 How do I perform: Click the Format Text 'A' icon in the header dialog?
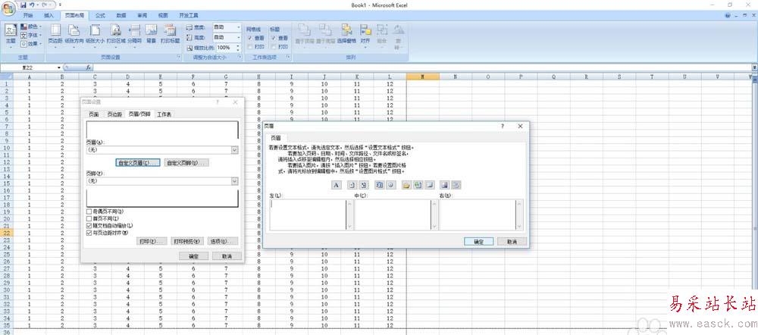pos(337,185)
